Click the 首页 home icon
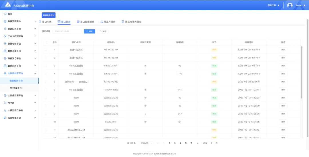Image resolution: width=309 pixels, height=157 pixels. pos(5,14)
